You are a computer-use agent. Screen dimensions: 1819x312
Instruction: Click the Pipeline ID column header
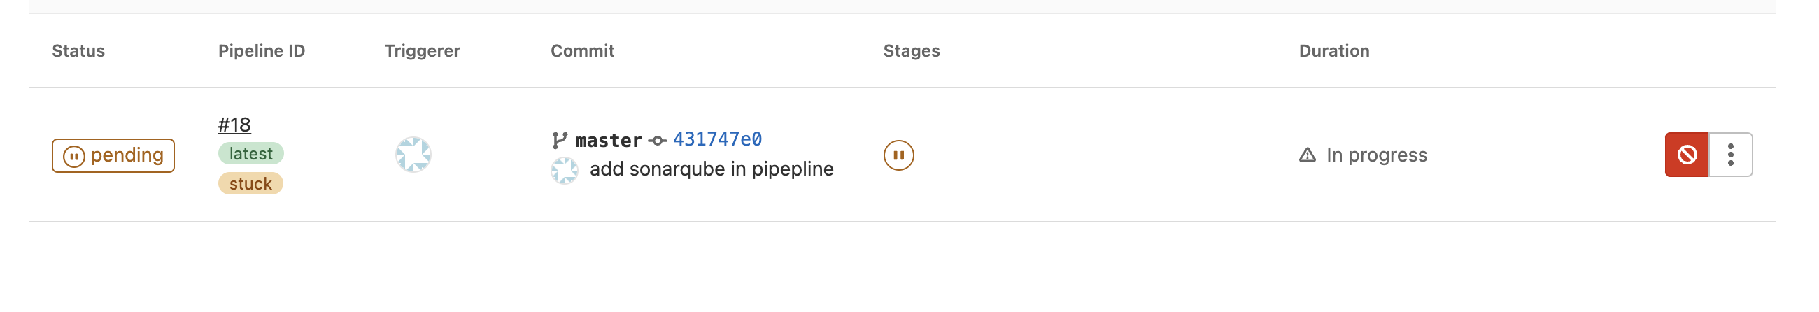pyautogui.click(x=261, y=51)
